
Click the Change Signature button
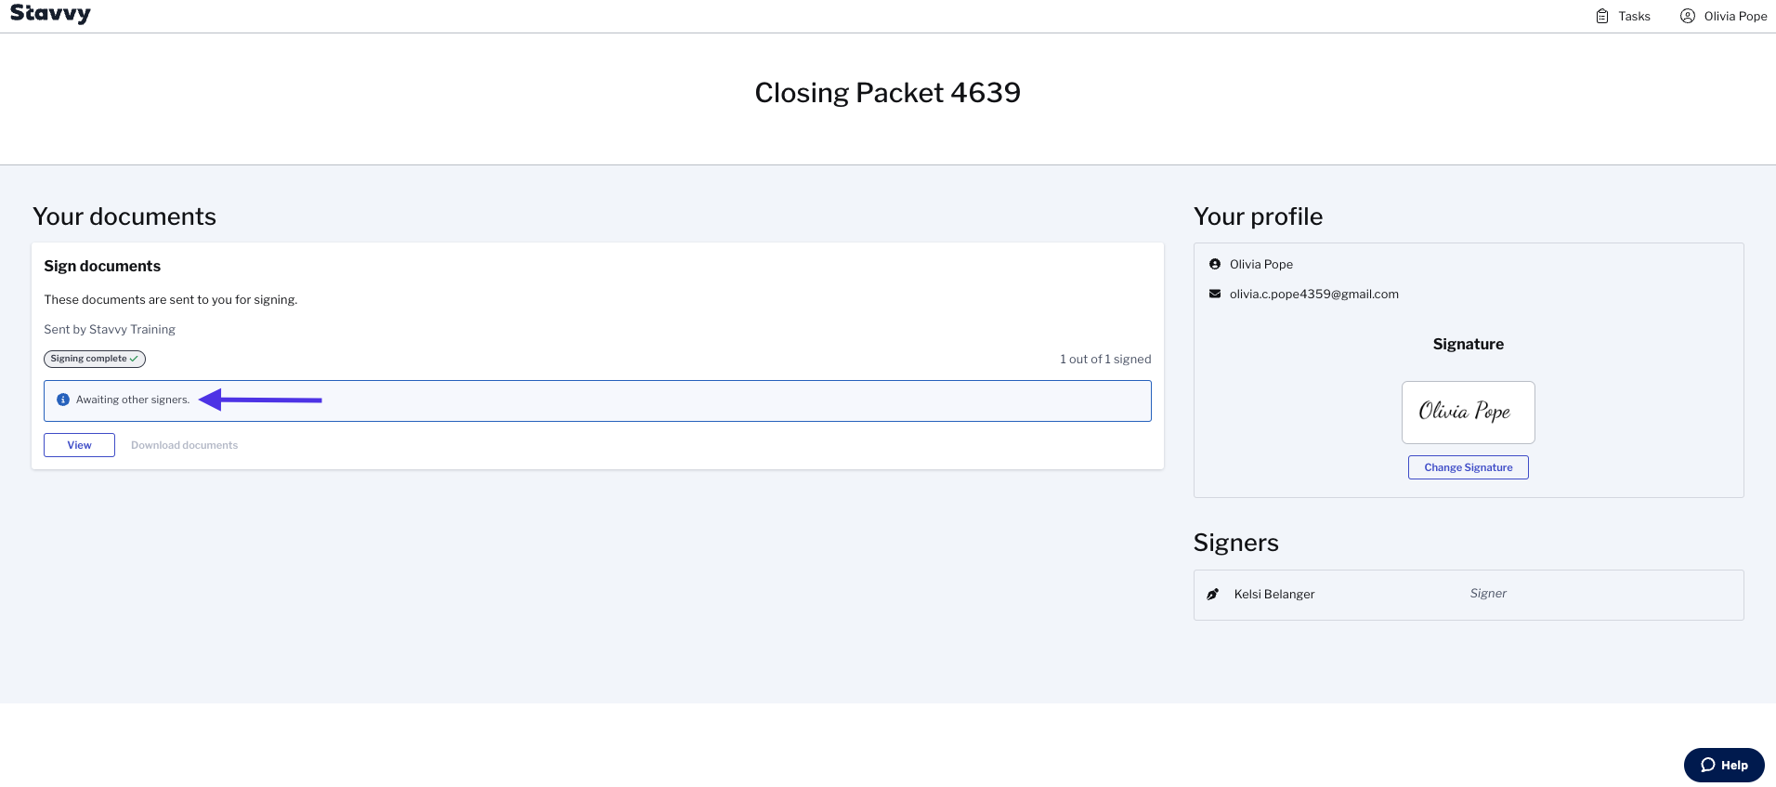pyautogui.click(x=1468, y=467)
